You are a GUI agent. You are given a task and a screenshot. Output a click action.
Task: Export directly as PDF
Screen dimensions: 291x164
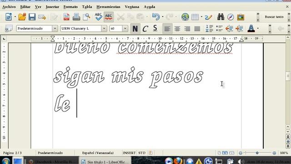point(66,17)
